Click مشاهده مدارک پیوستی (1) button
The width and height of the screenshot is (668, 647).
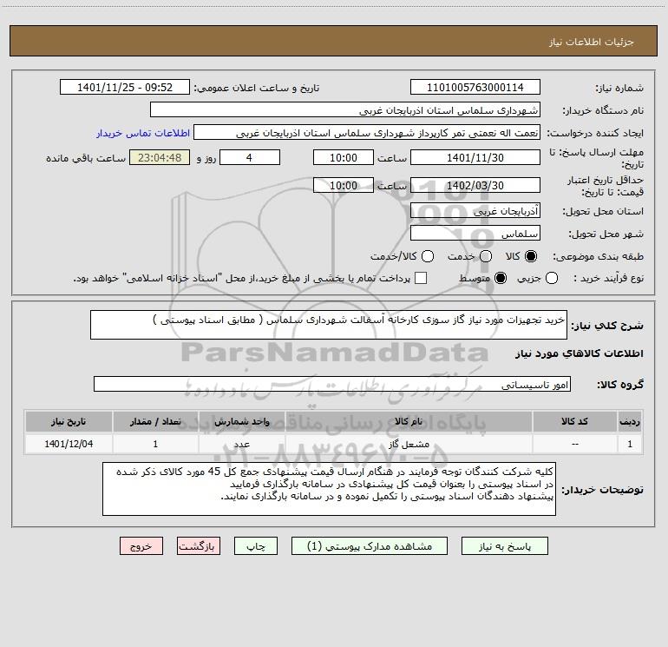[370, 546]
